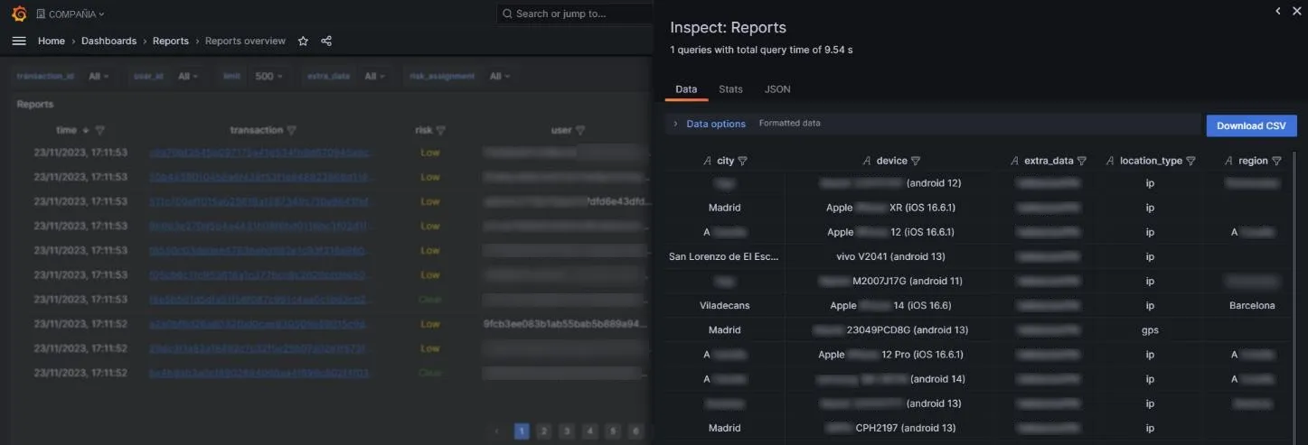1308x445 pixels.
Task: Open the COMPAÑIA organization dropdown
Action: (71, 14)
